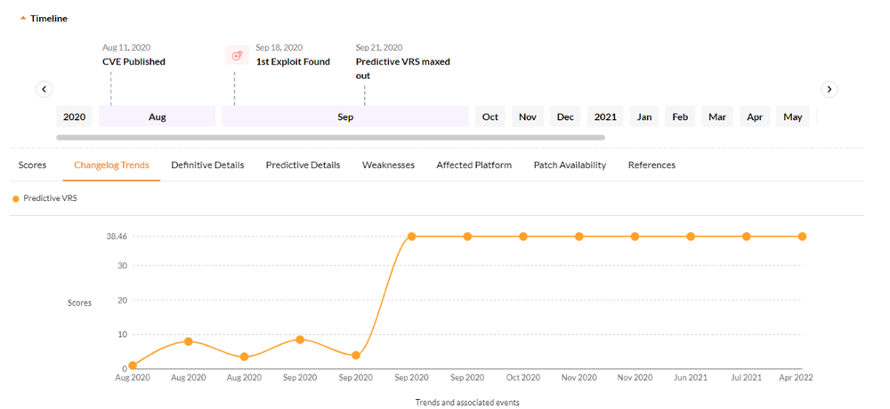
Task: Collapse the Timeline section arrow
Action: click(23, 19)
